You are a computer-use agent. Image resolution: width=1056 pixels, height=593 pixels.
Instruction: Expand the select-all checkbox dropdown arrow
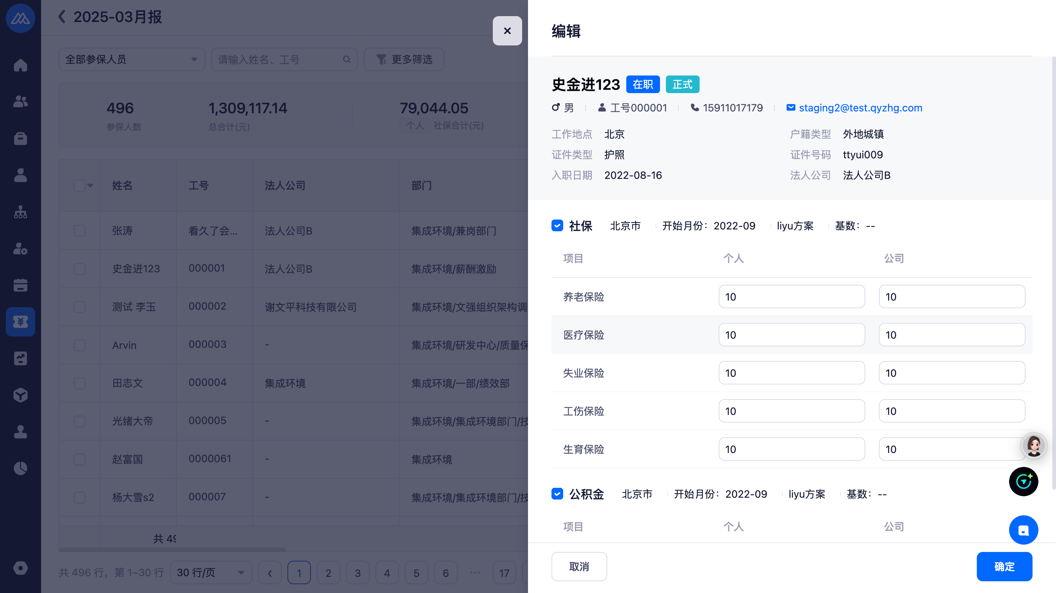pos(91,186)
